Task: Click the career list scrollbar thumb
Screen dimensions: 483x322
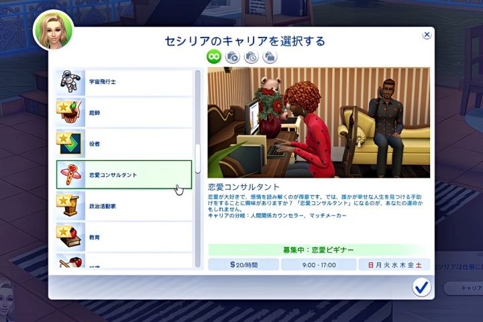Action: [x=198, y=158]
